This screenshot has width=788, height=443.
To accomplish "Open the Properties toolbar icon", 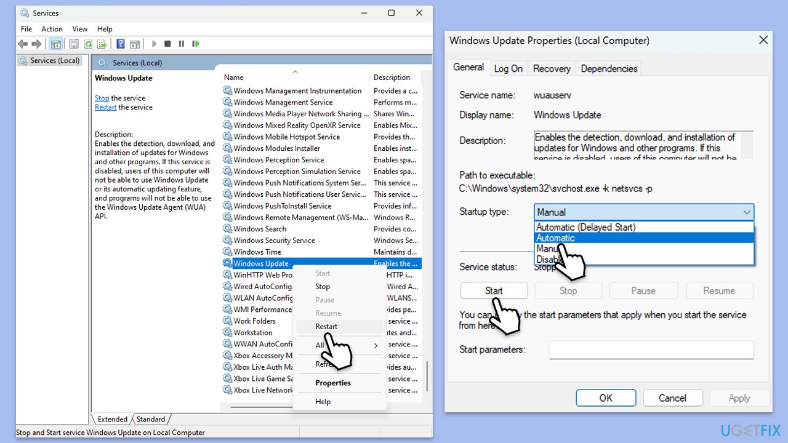I will 74,44.
